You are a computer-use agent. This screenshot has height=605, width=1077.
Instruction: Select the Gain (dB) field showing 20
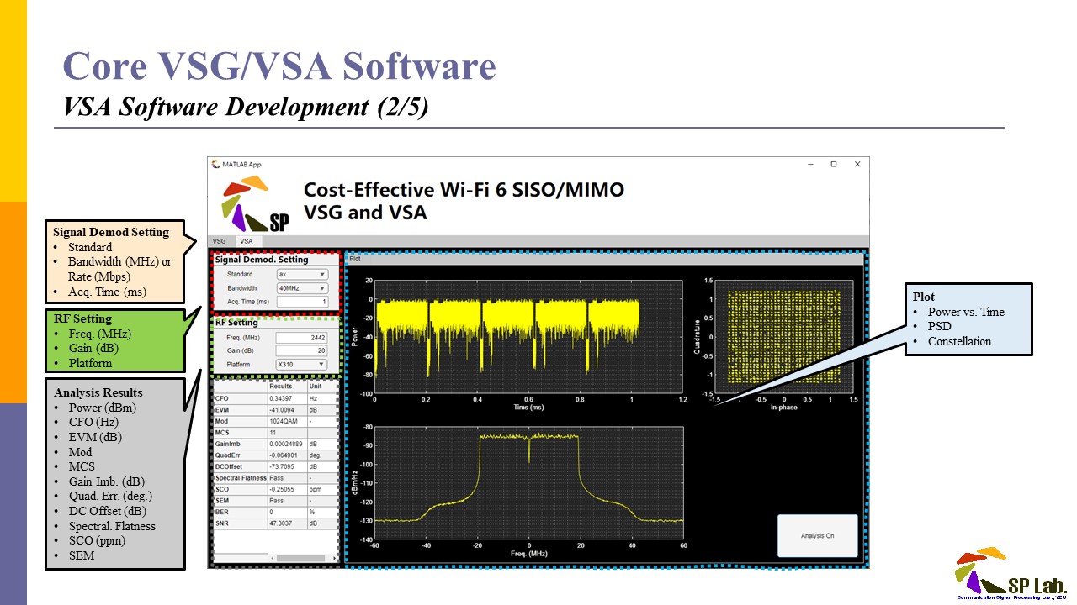tap(301, 350)
